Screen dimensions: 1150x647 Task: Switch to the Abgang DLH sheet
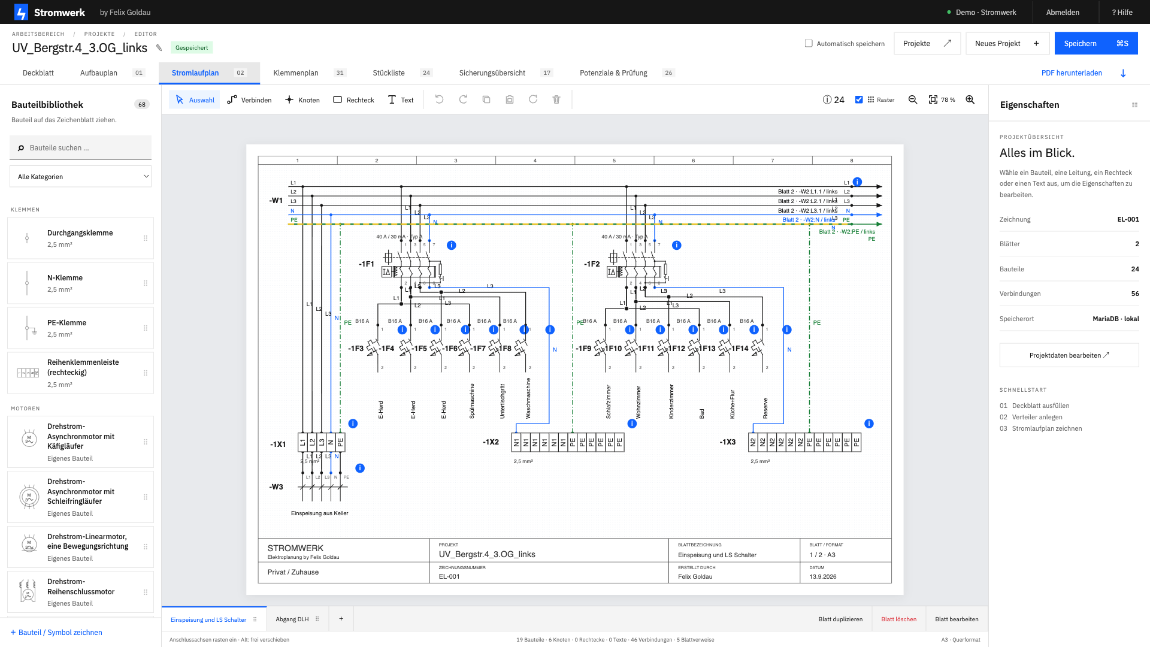point(292,619)
